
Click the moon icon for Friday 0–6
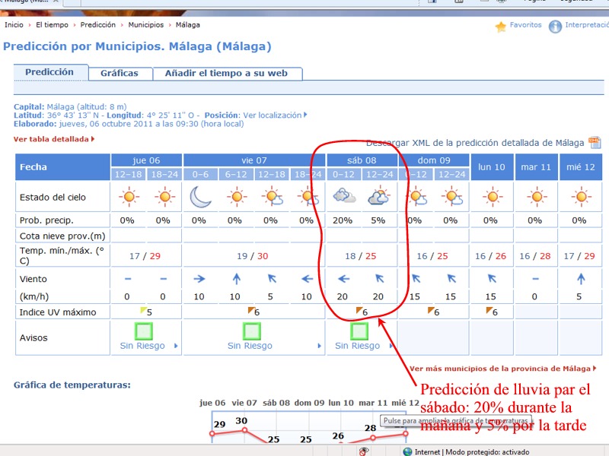pyautogui.click(x=199, y=197)
